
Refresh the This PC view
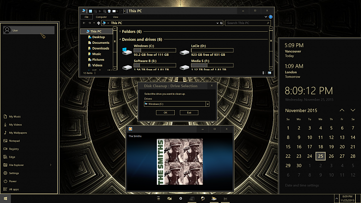221,23
